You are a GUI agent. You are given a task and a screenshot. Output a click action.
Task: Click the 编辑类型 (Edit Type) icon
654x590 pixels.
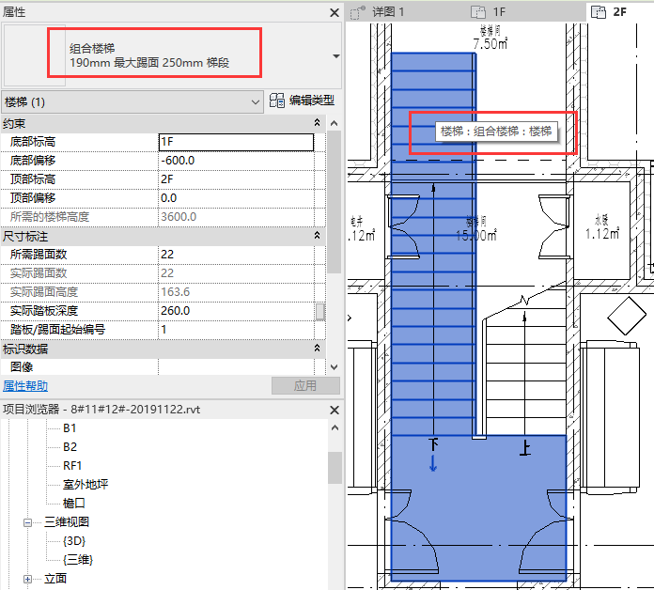(x=277, y=101)
